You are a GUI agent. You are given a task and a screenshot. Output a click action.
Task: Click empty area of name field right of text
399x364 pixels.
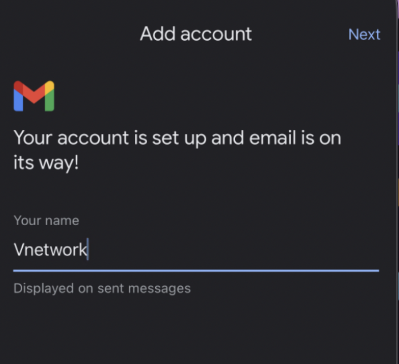pyautogui.click(x=234, y=249)
